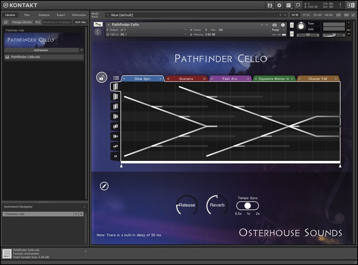Screen dimensions: 358x265
Task: Adjust the Reverb knob
Action: click(217, 205)
